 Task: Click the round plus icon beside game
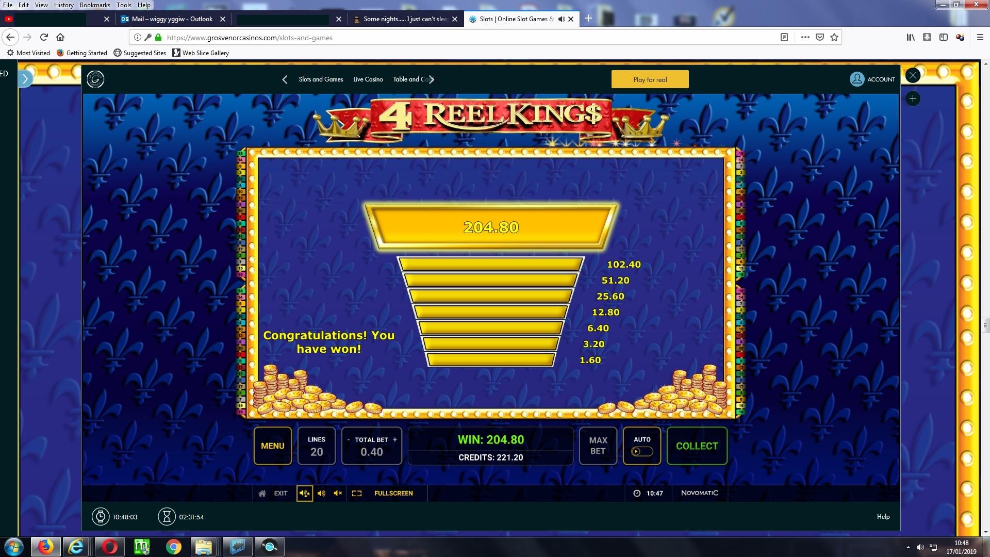[913, 99]
